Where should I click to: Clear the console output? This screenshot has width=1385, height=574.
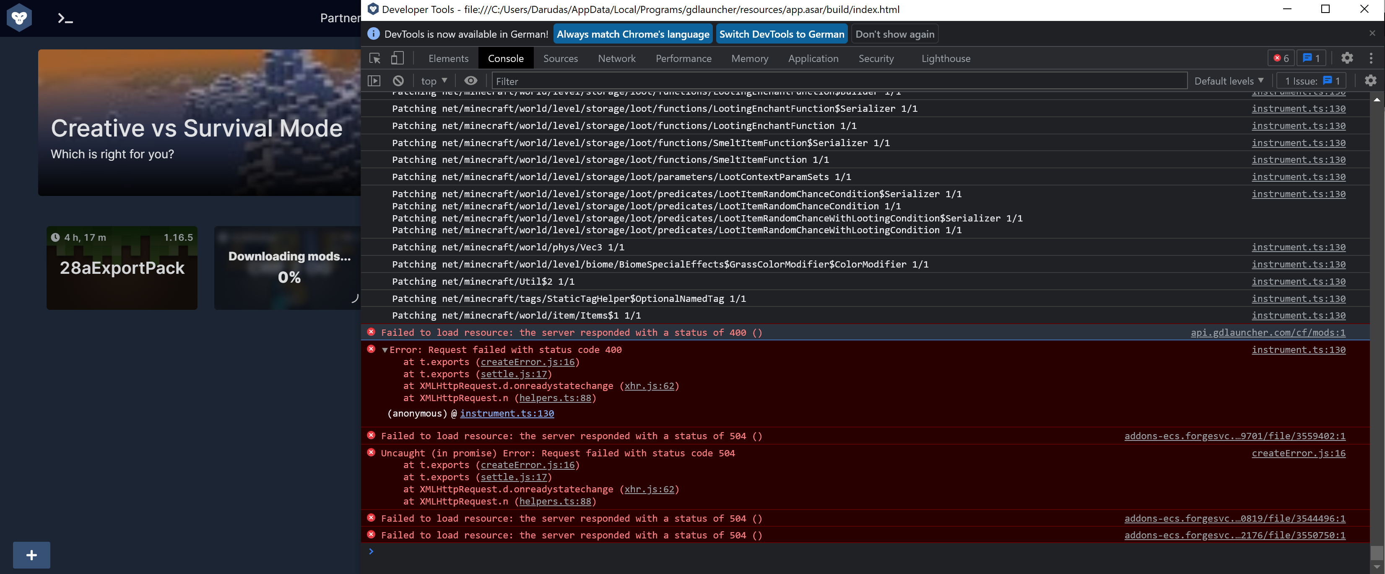click(398, 80)
